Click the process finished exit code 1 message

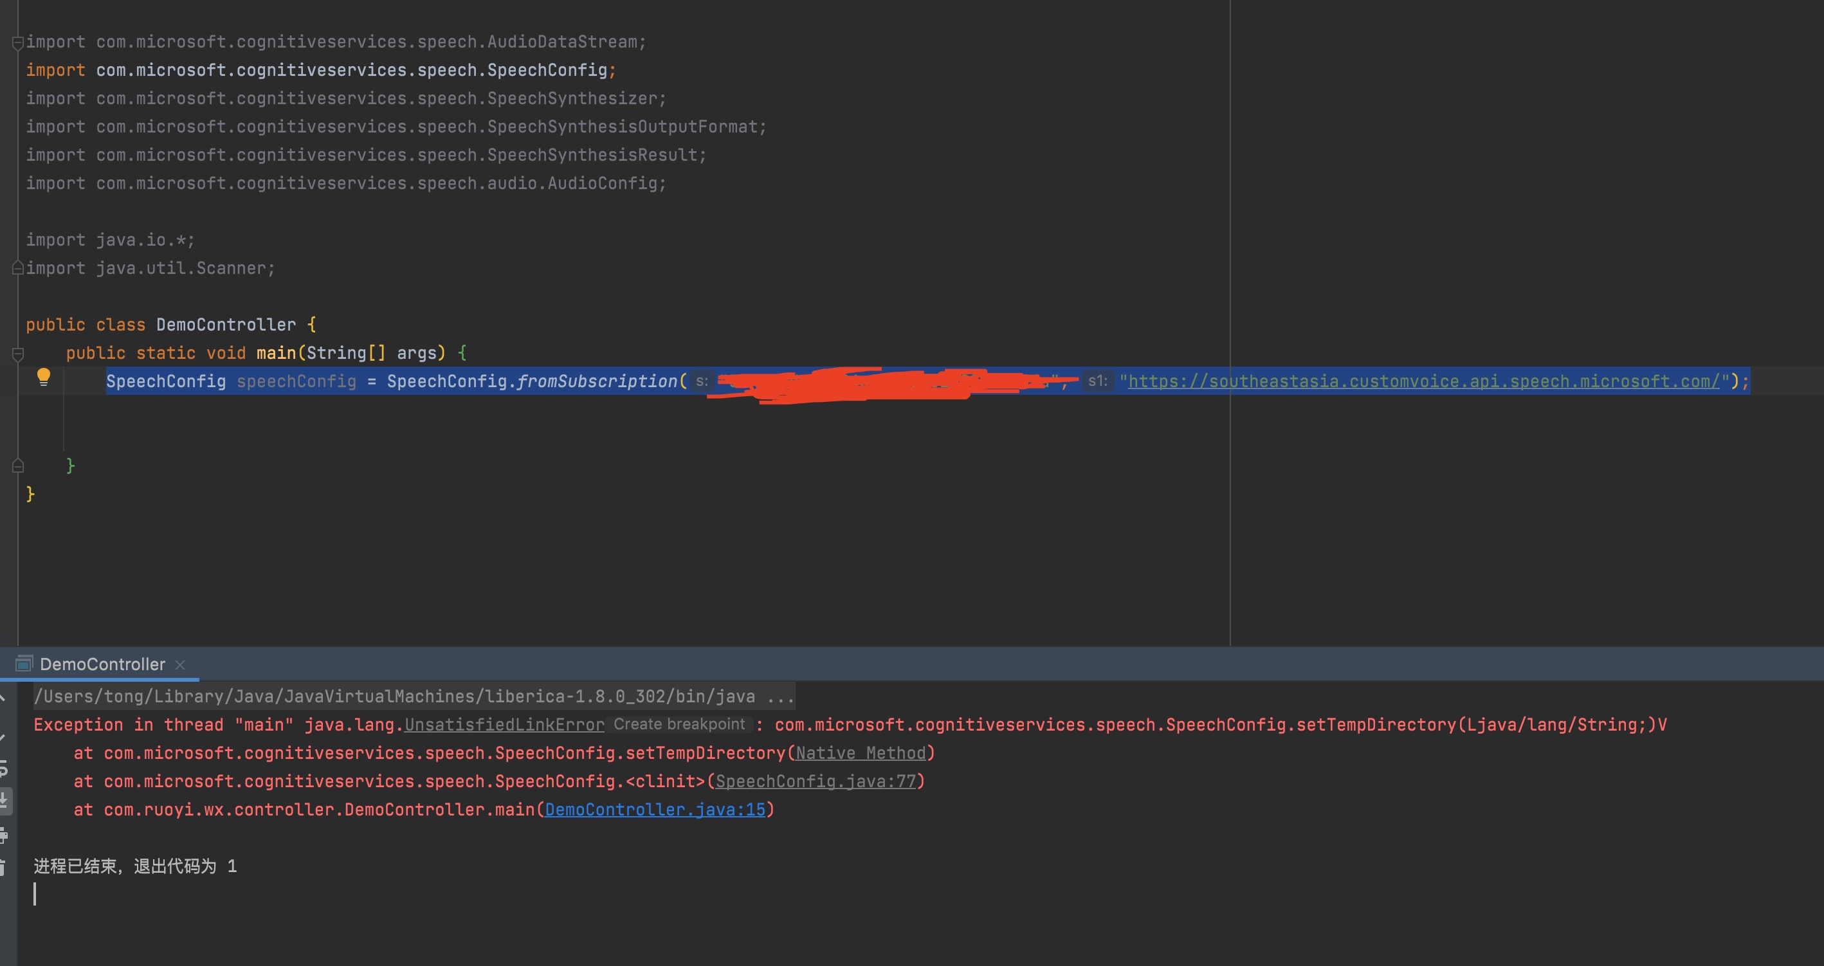click(x=135, y=866)
